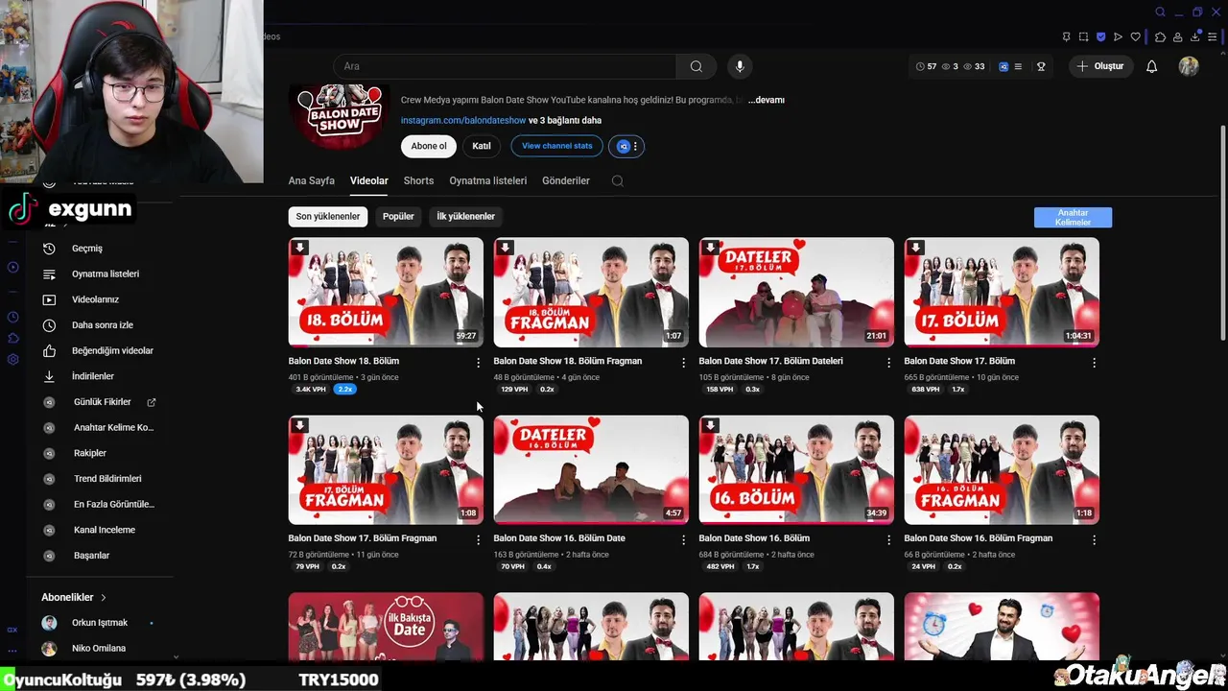Open the vidIQ list menu icon
Image resolution: width=1228 pixels, height=691 pixels.
click(x=1018, y=66)
